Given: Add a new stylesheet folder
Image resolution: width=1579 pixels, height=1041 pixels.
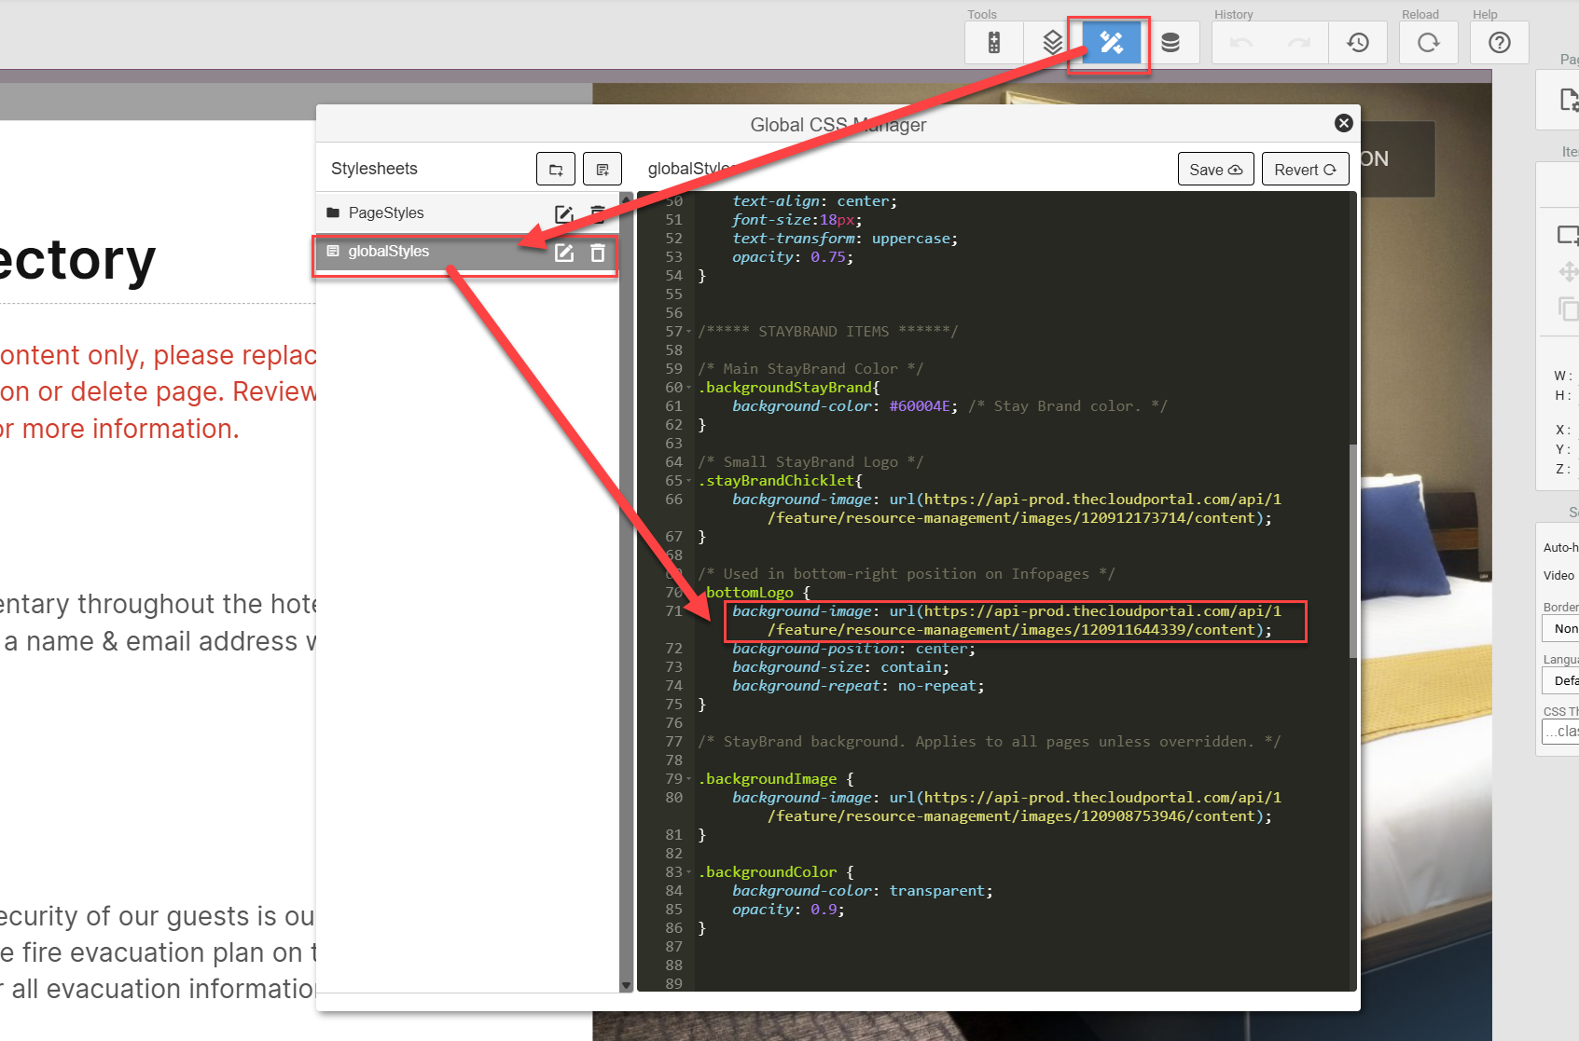Looking at the screenshot, I should point(556,170).
